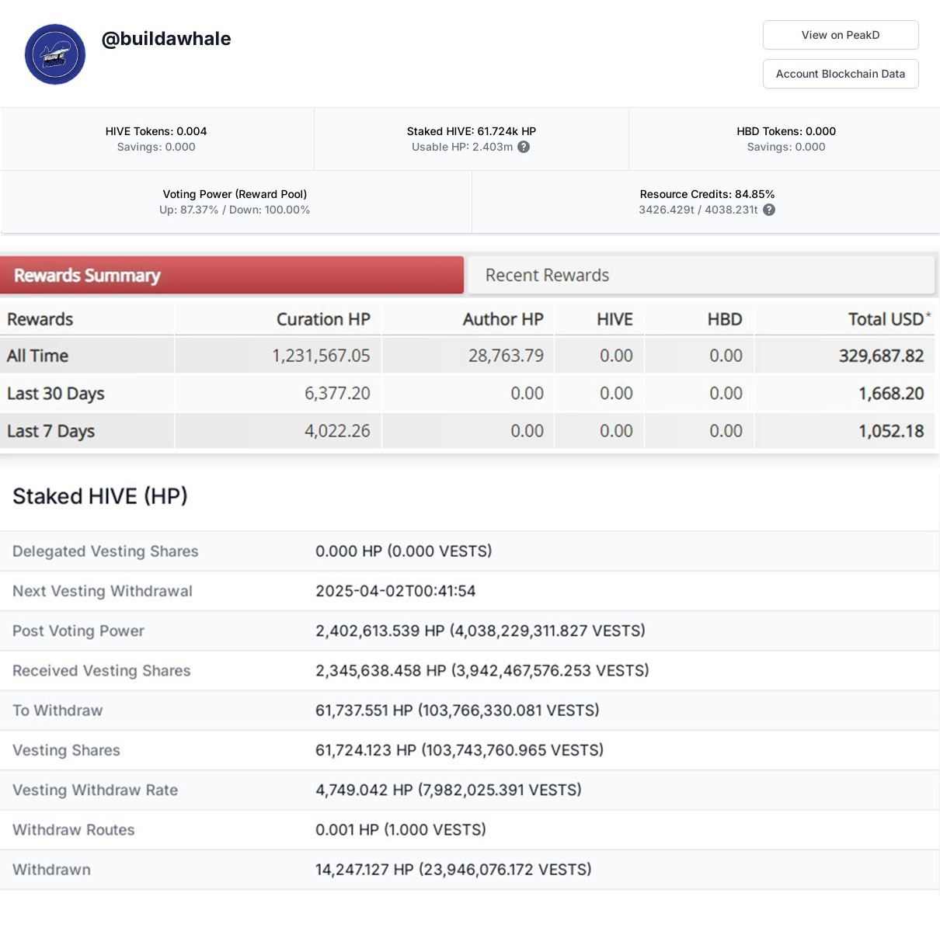This screenshot has width=940, height=952.
Task: Click the Up: 87.37% / Down: 100.00% value
Action: click(235, 210)
